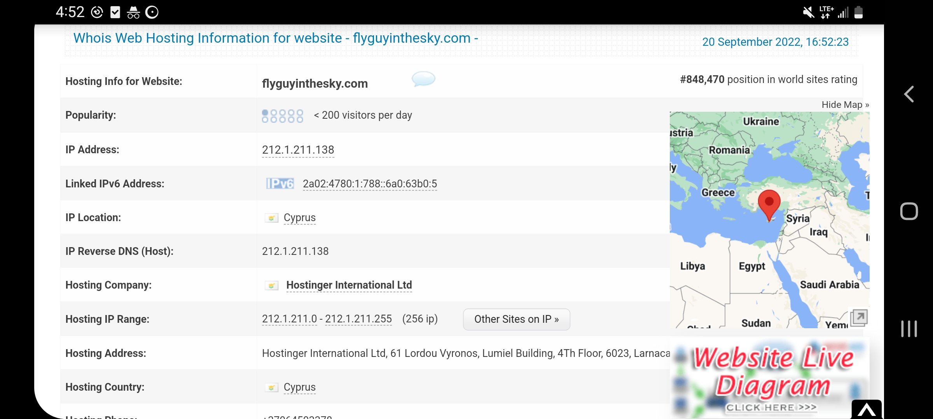Click flag icon beside Hostinger International
Image resolution: width=933 pixels, height=419 pixels.
tap(271, 286)
